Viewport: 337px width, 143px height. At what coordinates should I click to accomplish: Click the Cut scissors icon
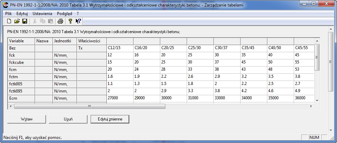point(35,21)
